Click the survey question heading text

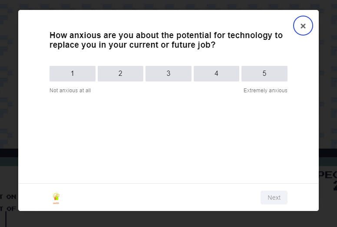coord(166,40)
